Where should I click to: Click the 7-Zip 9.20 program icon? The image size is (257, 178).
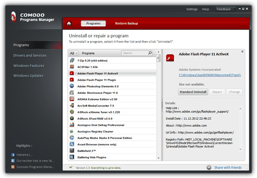(x=72, y=60)
